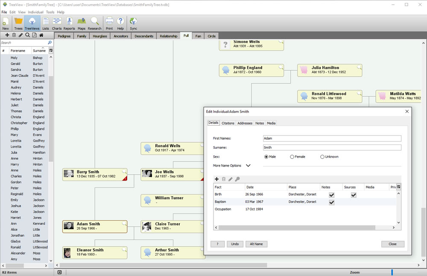Select the Occupation fact row
Screen dimensions: 427x276
[305, 209]
